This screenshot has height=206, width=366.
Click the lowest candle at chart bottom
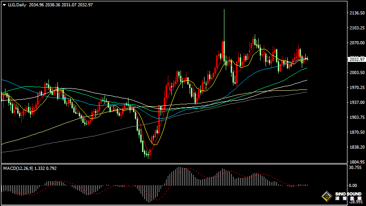click(148, 155)
